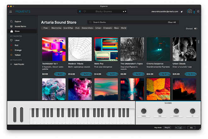Click the undo arrow in the status bar
The height and width of the screenshot is (139, 208).
pos(176,128)
